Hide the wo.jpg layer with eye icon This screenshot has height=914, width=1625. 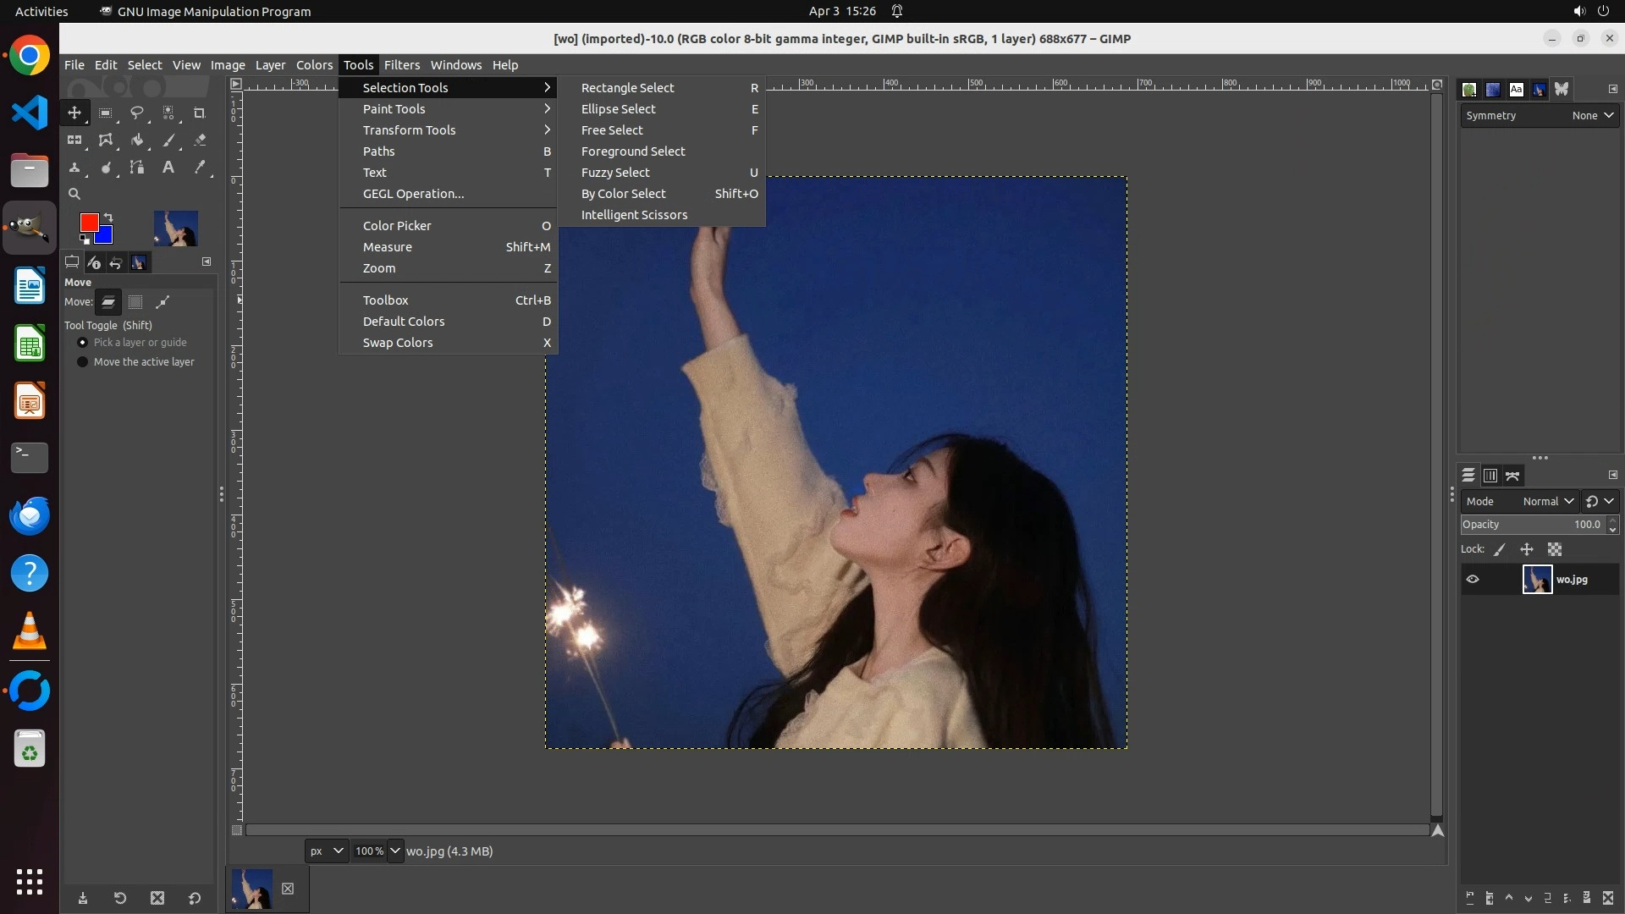1473,580
